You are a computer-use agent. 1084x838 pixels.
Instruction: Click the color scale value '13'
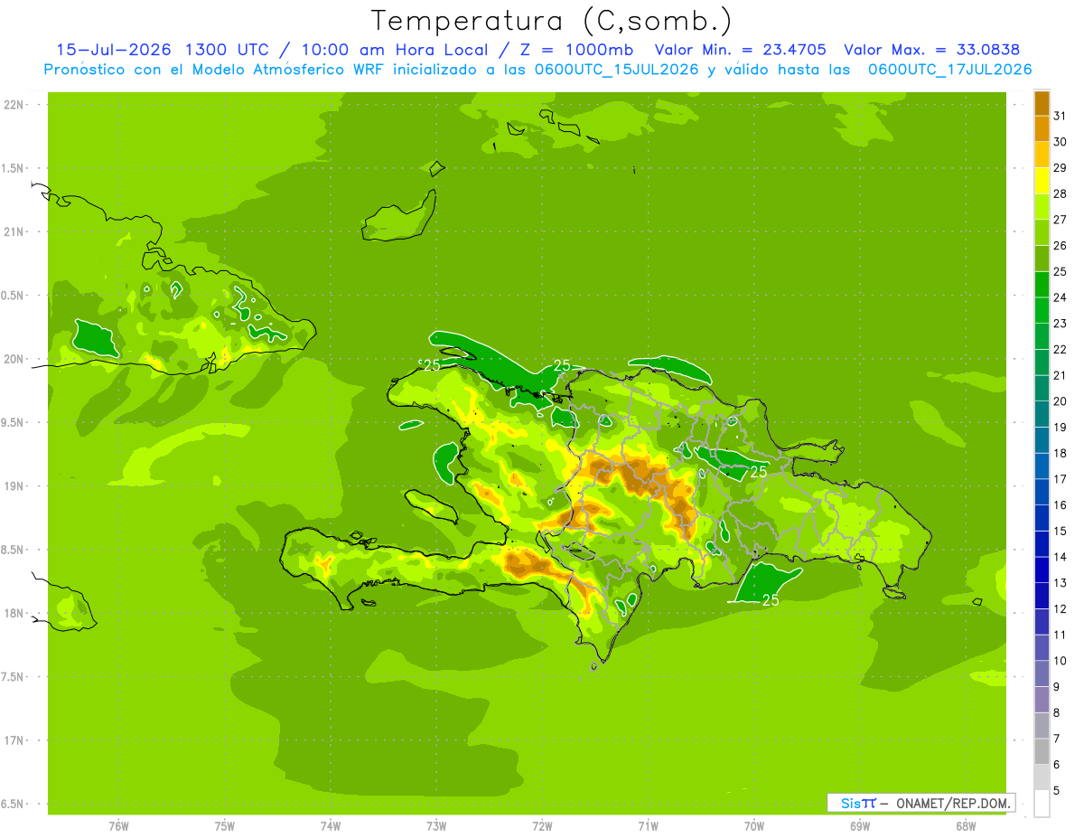[x=1061, y=583]
